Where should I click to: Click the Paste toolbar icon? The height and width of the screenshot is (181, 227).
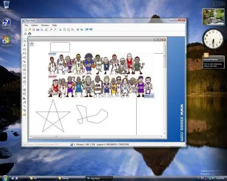pos(68,29)
